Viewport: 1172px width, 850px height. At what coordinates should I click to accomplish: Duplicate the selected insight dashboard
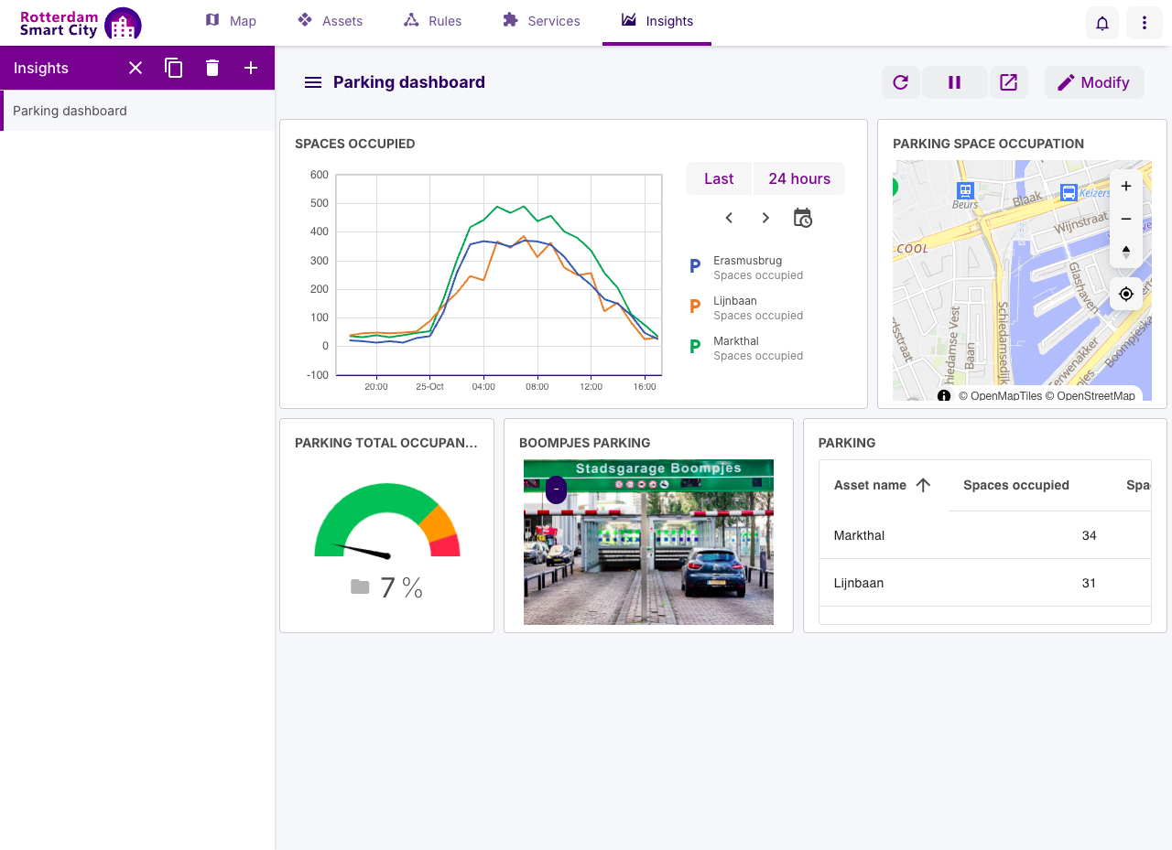[x=174, y=68]
